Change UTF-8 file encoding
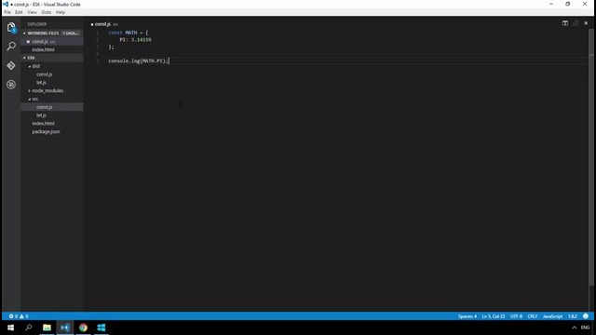This screenshot has width=596, height=335. [516, 316]
